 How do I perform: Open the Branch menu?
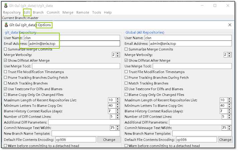(38, 12)
